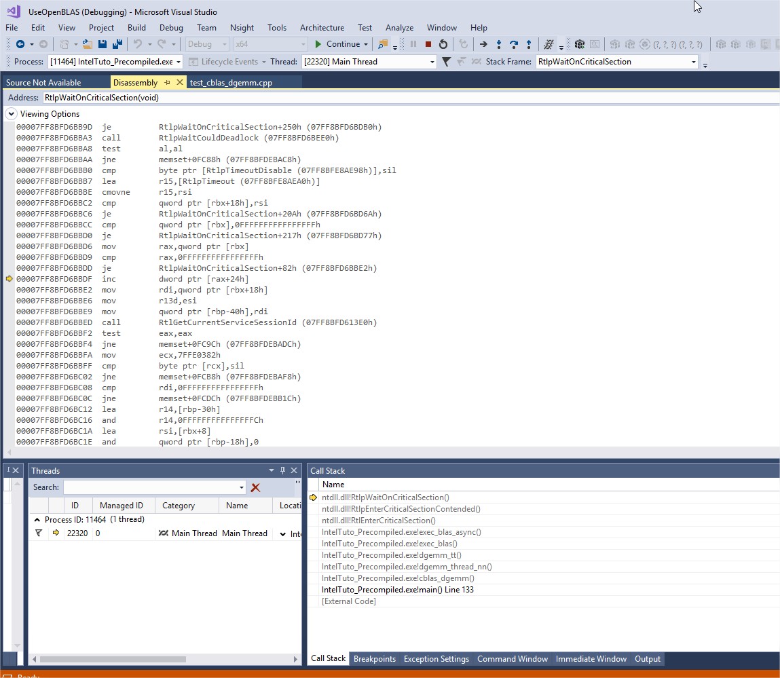The height and width of the screenshot is (678, 780).
Task: Click the Threads scrollbar right arrow
Action: pyautogui.click(x=295, y=660)
